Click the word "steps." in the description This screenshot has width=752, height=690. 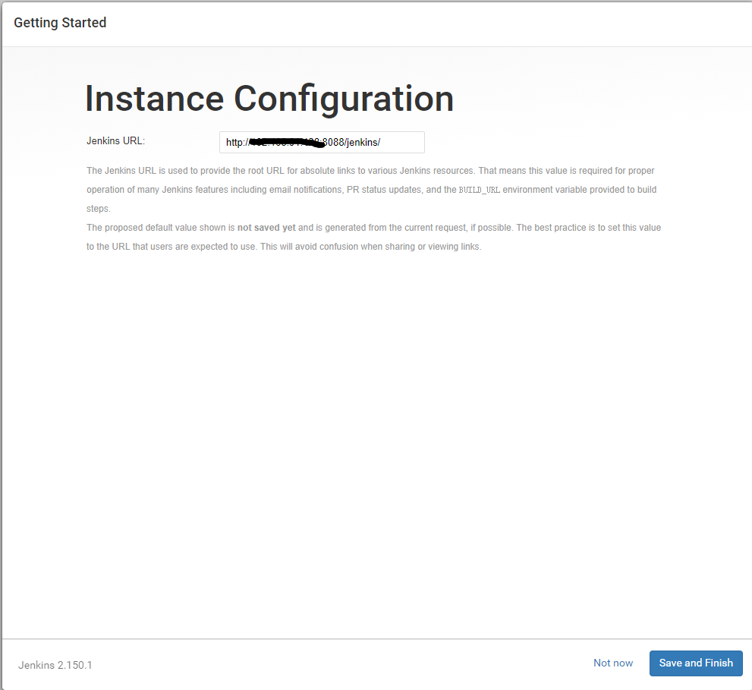[x=98, y=208]
